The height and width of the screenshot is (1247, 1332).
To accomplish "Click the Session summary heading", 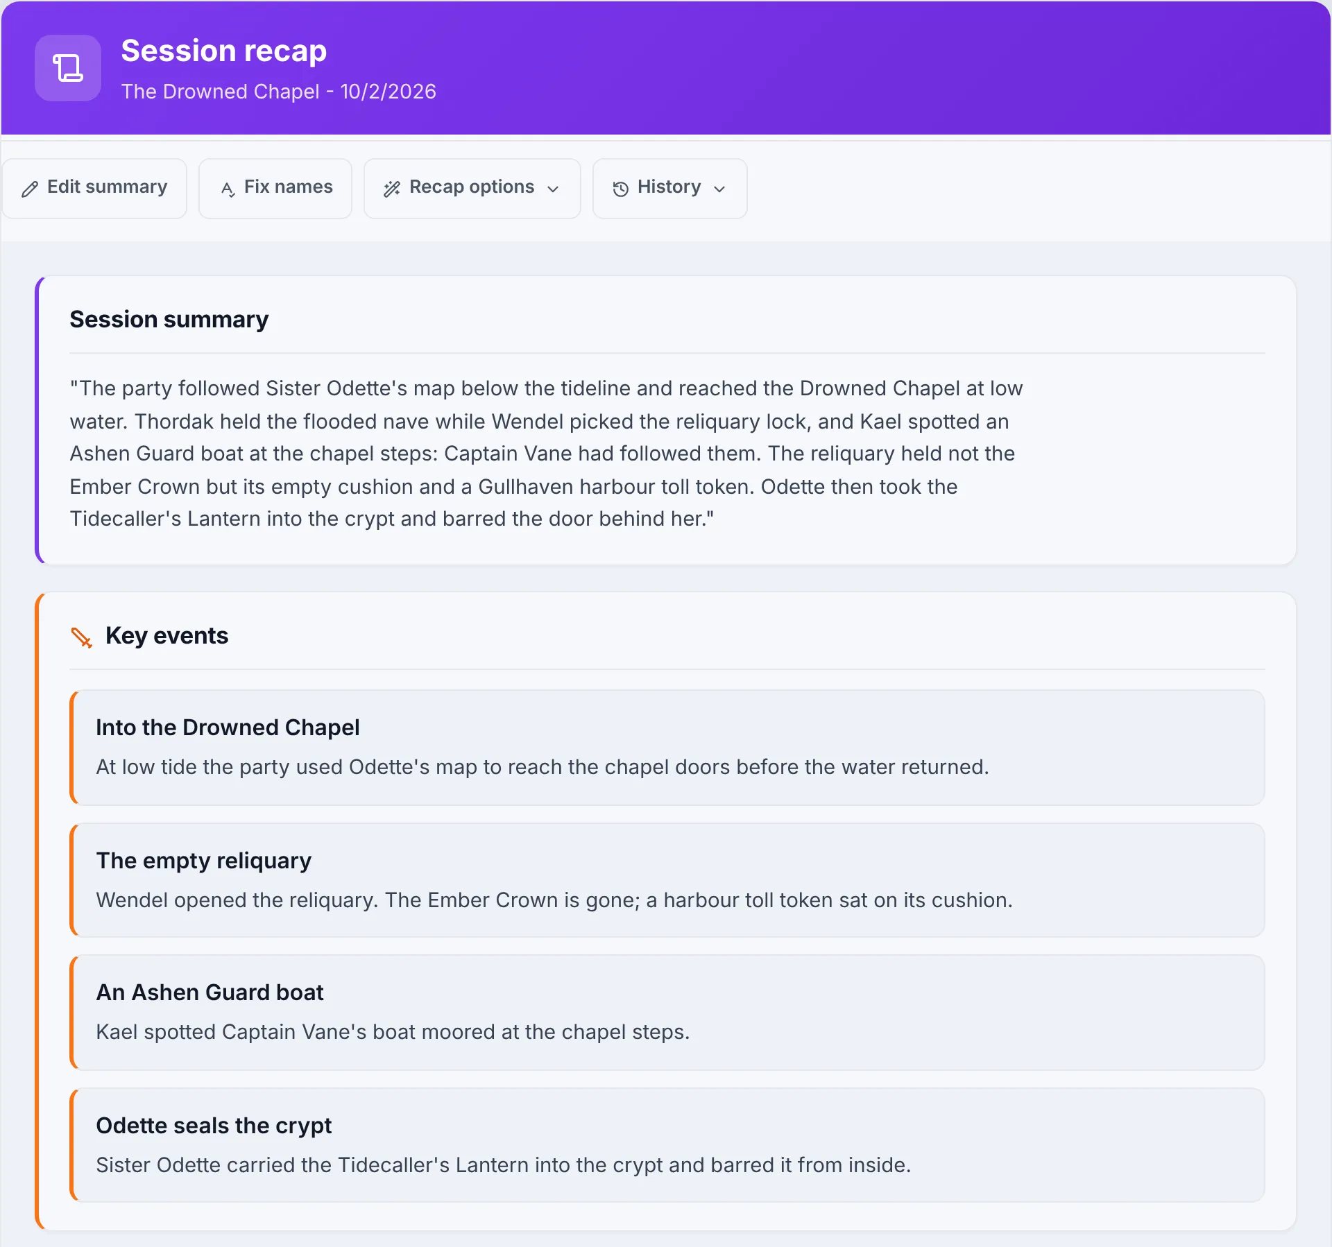I will (x=169, y=319).
